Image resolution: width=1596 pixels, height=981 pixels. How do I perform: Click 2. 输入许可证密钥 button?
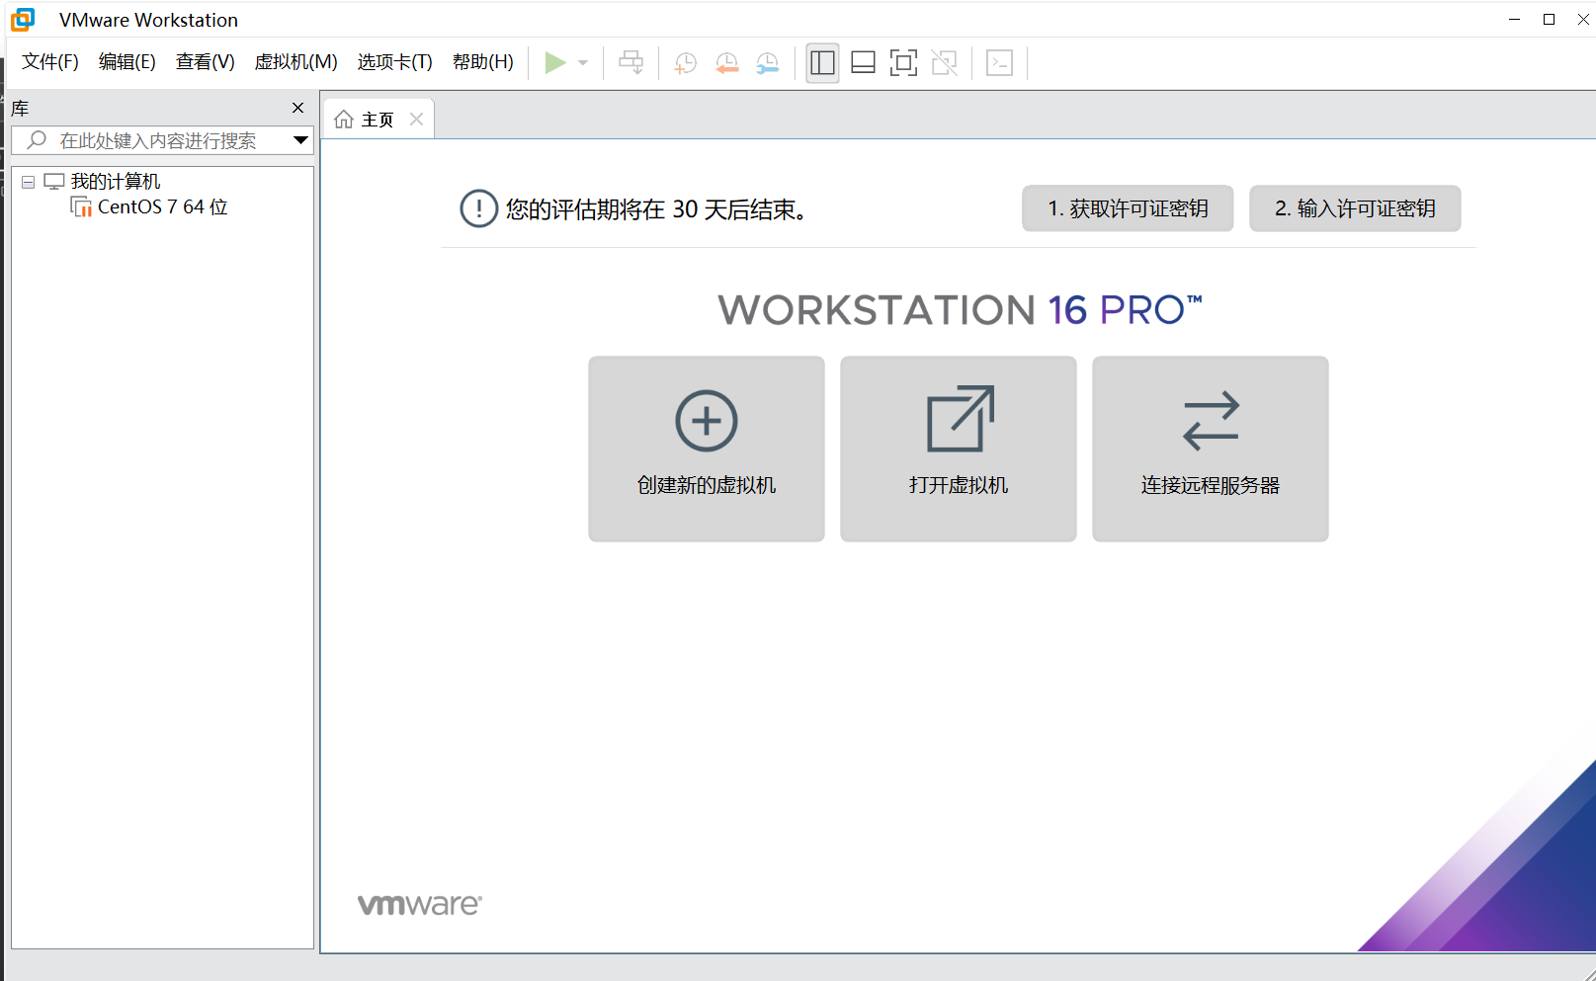pos(1355,208)
